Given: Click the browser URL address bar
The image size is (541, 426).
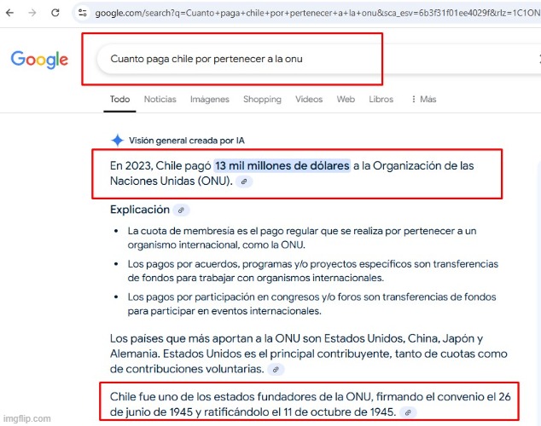Looking at the screenshot, I should [x=307, y=13].
